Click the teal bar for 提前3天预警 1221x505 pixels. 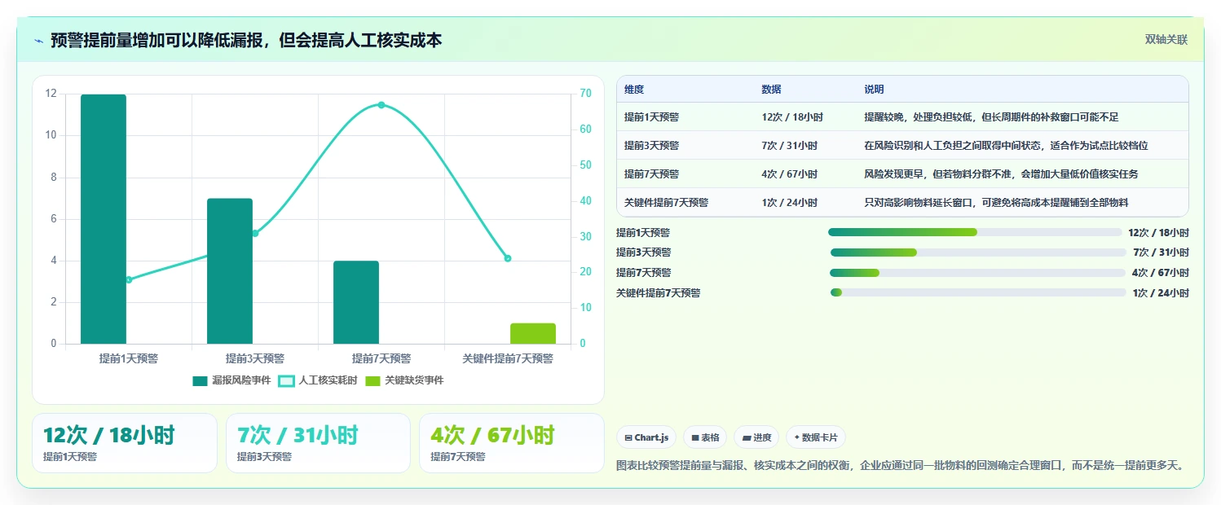(230, 271)
